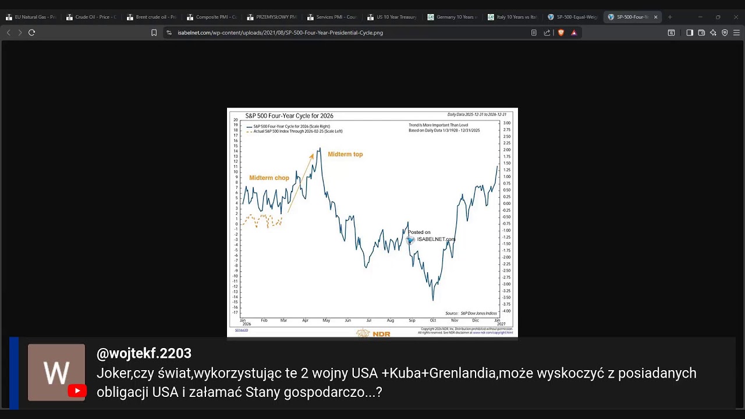Switch to Germany 10 Years tab
The image size is (745, 419).
452,17
